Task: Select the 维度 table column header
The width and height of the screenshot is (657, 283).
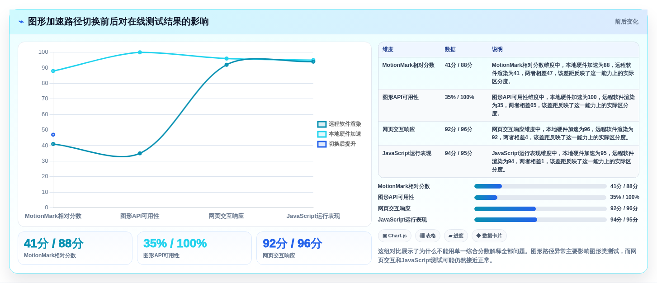Action: point(388,49)
